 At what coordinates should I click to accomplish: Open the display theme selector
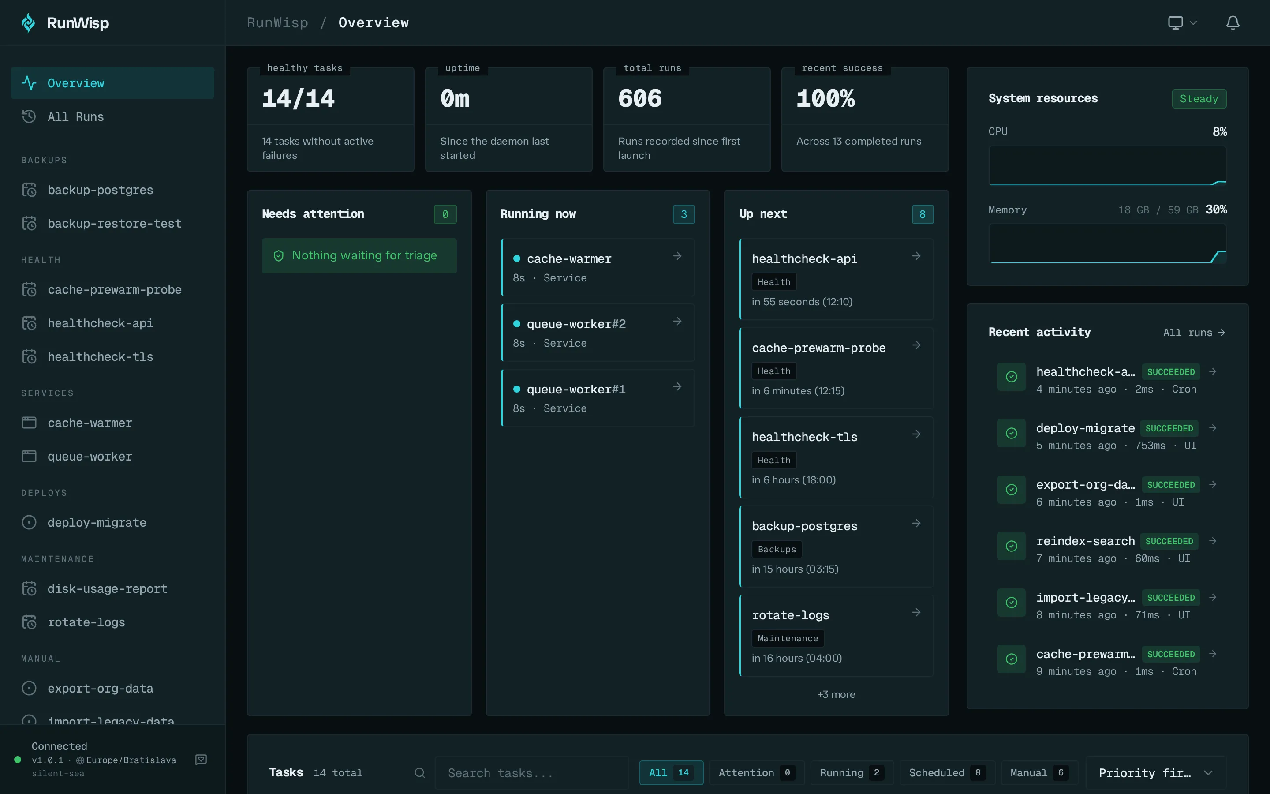pos(1182,22)
